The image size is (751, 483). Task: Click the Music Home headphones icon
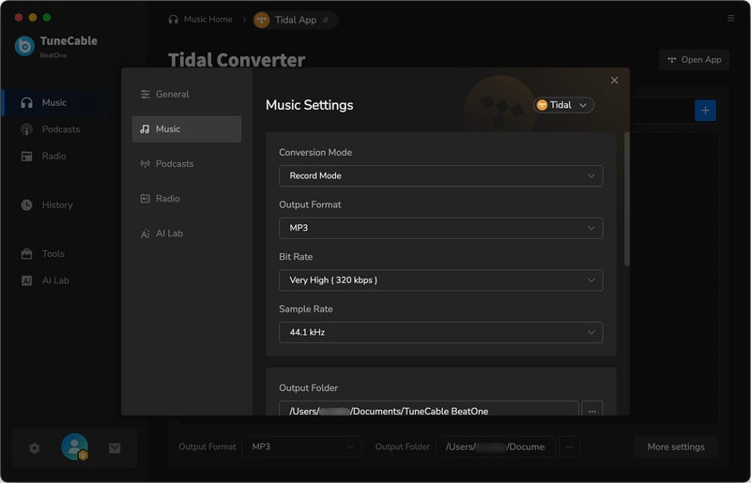(174, 19)
